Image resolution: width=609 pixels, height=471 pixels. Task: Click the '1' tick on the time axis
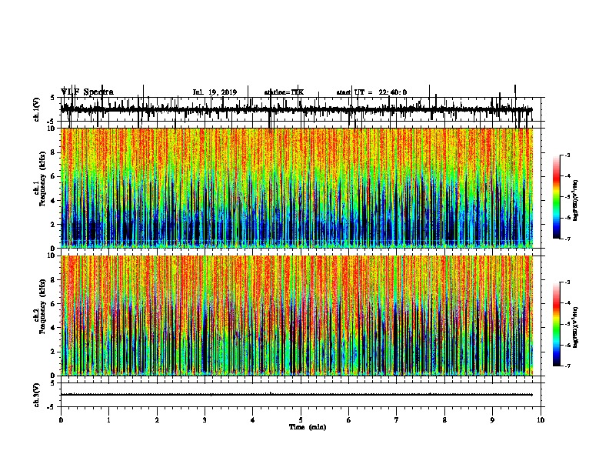tap(108, 420)
